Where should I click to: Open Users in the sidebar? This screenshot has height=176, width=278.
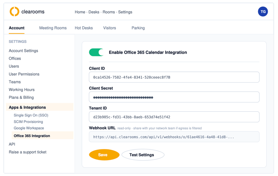pos(14,66)
